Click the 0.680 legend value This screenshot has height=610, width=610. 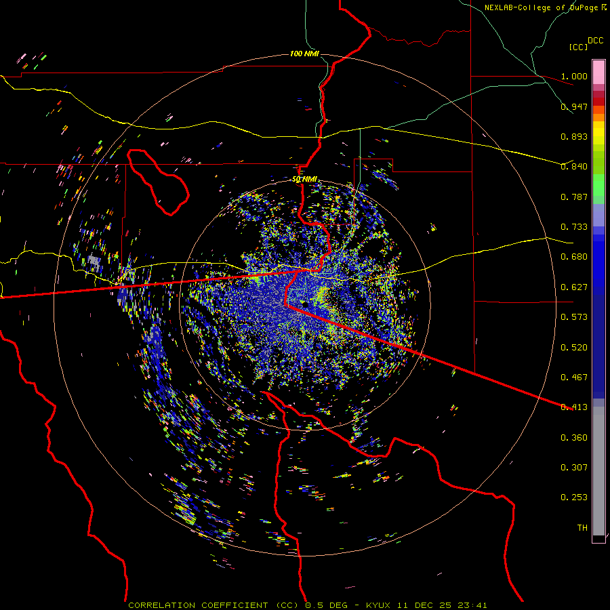[574, 257]
